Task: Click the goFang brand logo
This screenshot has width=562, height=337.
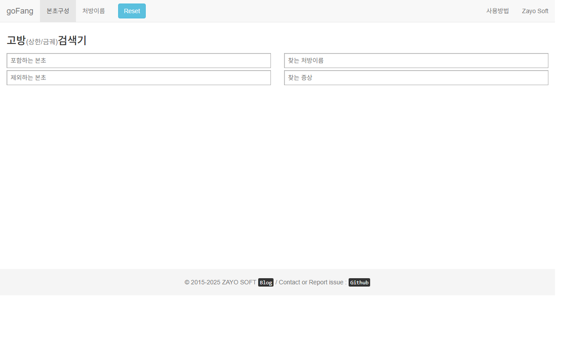Action: click(20, 11)
